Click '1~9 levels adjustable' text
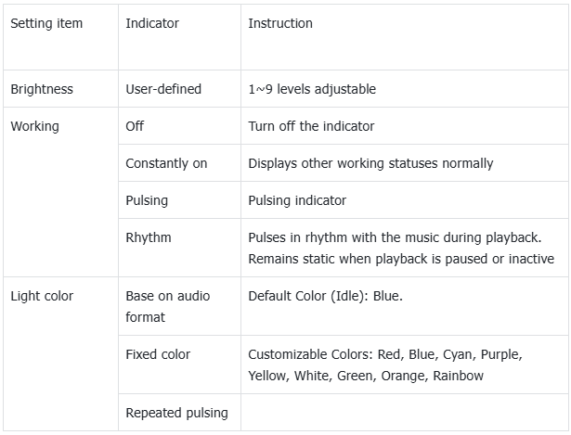The image size is (571, 435). point(312,90)
